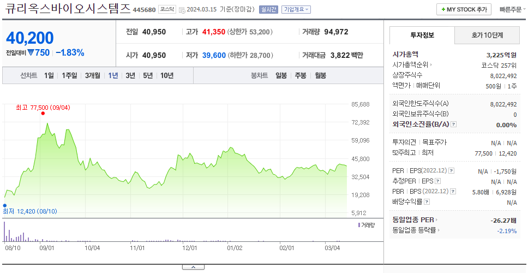Open help icon next to PBR BPS(2022.12)
Image resolution: width=528 pixels, height=273 pixels.
453,192
